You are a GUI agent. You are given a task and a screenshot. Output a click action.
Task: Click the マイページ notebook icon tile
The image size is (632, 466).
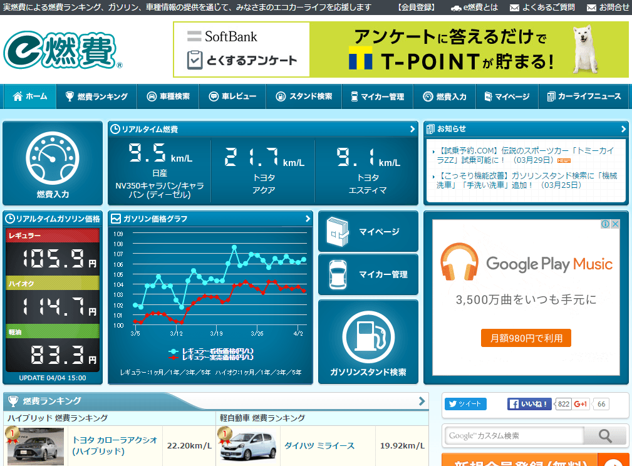coord(368,231)
